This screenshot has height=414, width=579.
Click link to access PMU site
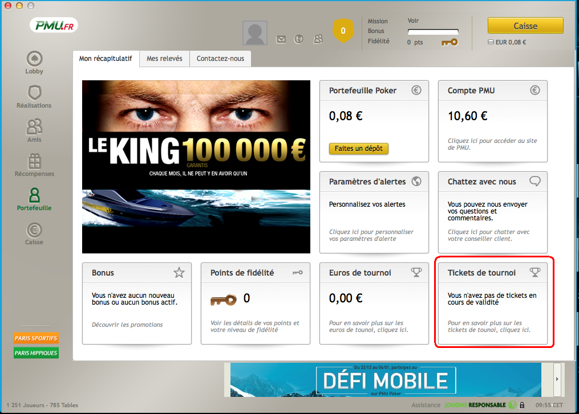tap(492, 144)
